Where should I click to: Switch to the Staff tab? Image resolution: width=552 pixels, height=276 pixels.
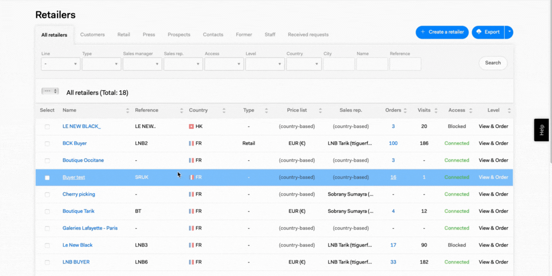[x=270, y=34]
